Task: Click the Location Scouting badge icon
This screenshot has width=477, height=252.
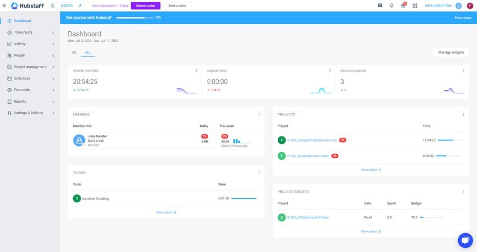Action: point(77,198)
